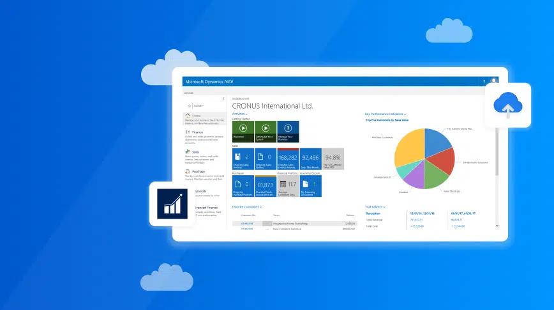Click the teal pie chart slice
The width and height of the screenshot is (554, 310).
tap(405, 170)
